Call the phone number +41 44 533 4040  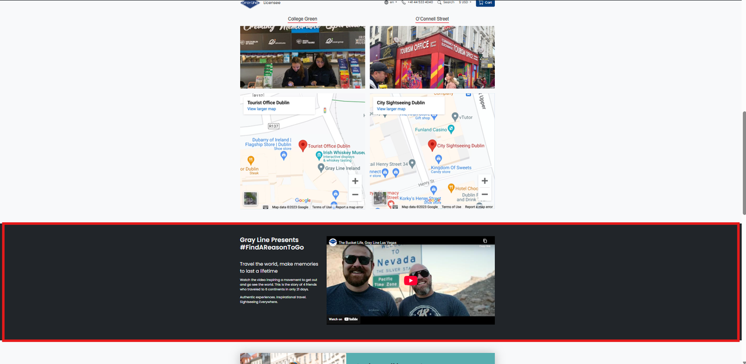click(x=417, y=2)
